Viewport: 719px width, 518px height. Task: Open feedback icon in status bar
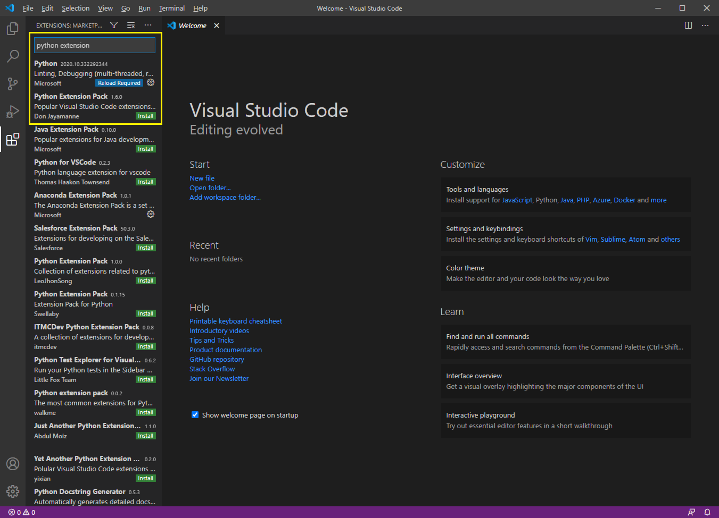click(x=691, y=512)
